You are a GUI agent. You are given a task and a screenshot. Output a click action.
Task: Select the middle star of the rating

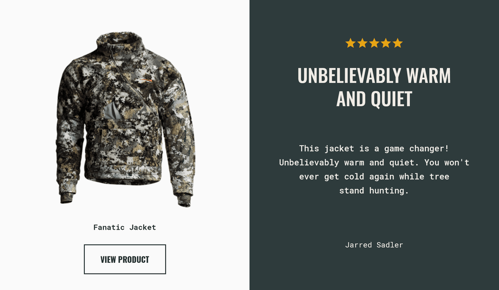(x=374, y=43)
